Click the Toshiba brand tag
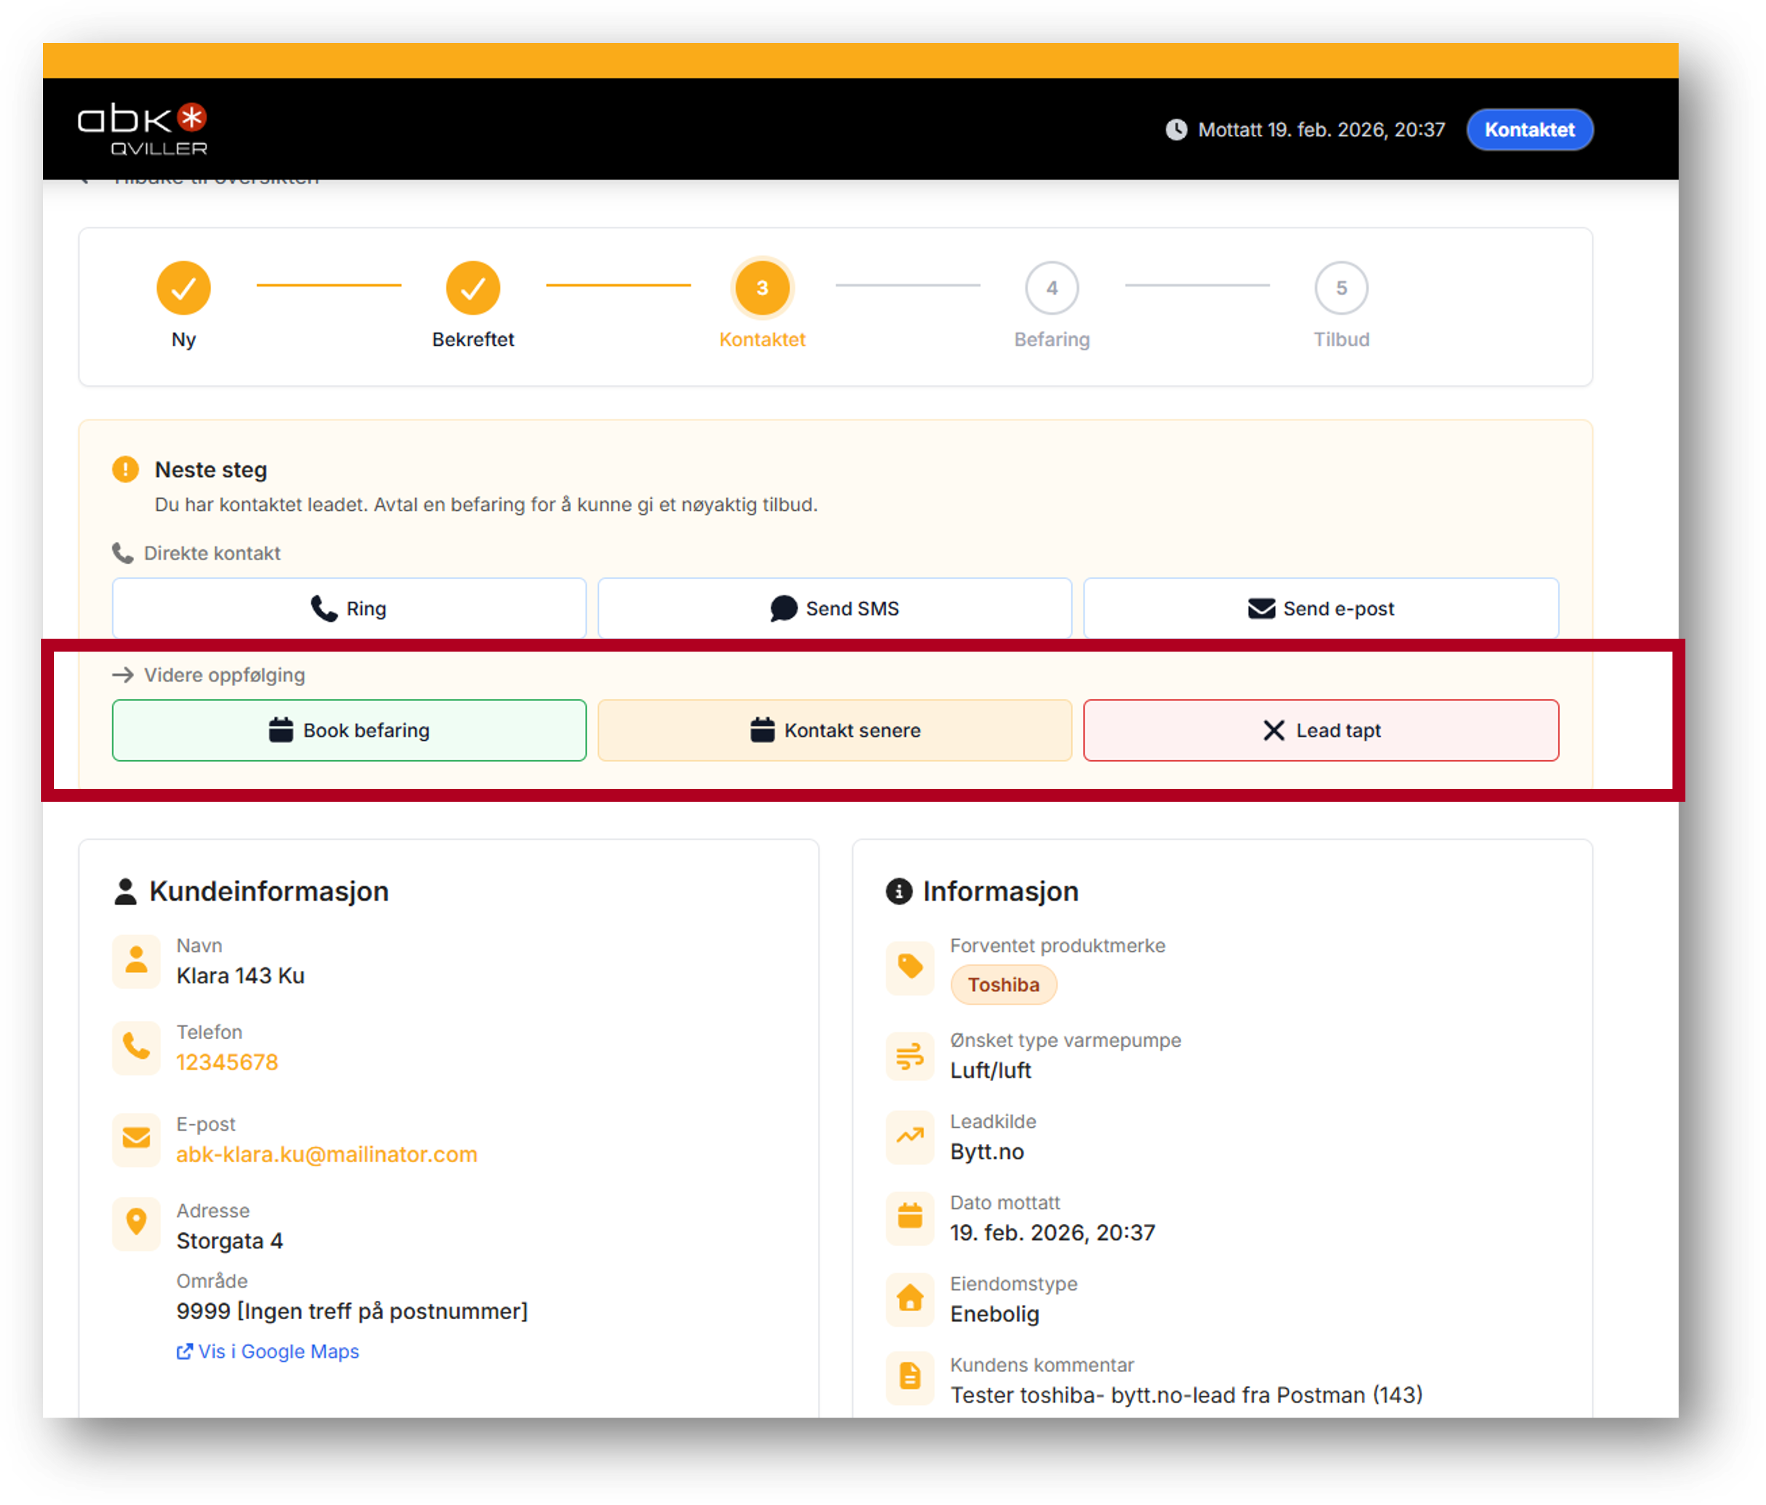The image size is (1766, 1505). coord(1003,984)
